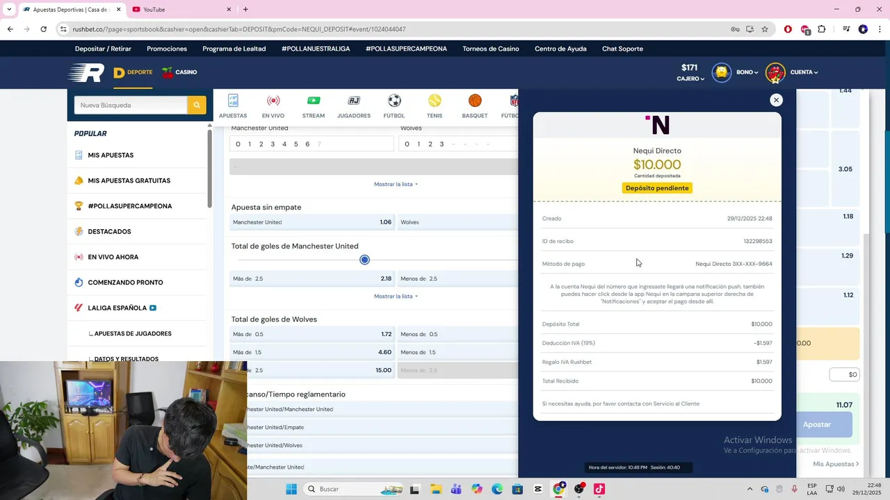Screen dimensions: 890x500
Task: Open Microsoft Store from the taskbar
Action: 517,489
